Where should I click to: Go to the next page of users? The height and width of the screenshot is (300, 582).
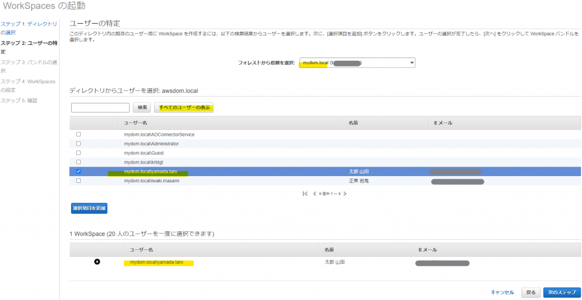(345, 194)
